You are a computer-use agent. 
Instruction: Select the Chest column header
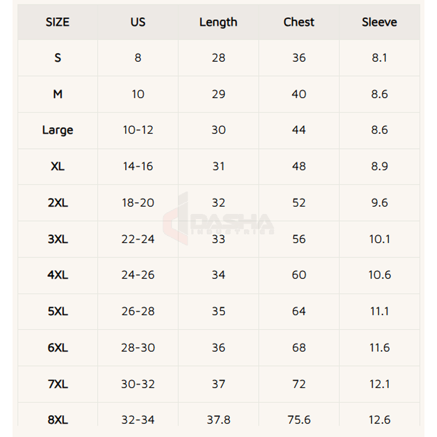299,22
